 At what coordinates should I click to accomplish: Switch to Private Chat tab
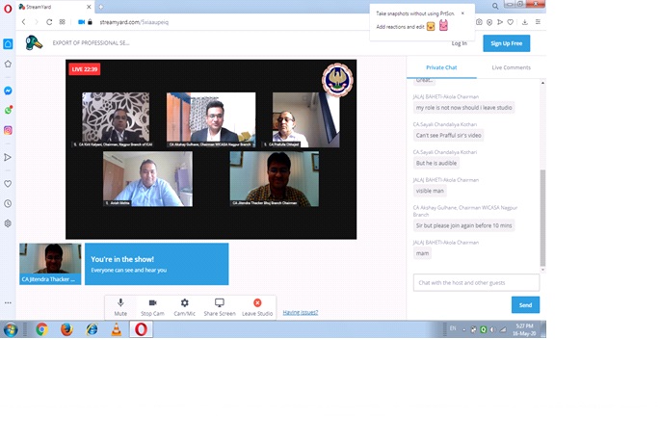click(x=441, y=67)
